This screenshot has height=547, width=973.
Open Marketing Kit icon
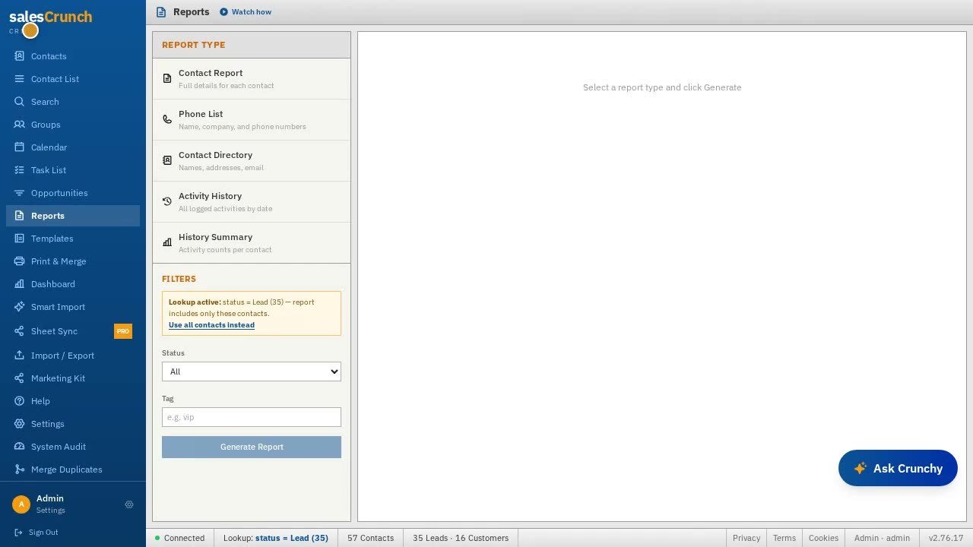tap(19, 378)
